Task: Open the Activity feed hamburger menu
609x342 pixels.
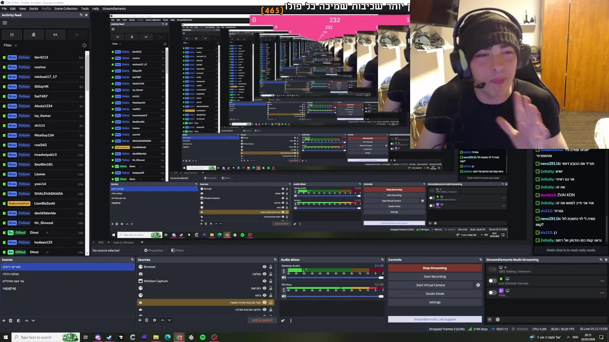Action: tap(5, 23)
